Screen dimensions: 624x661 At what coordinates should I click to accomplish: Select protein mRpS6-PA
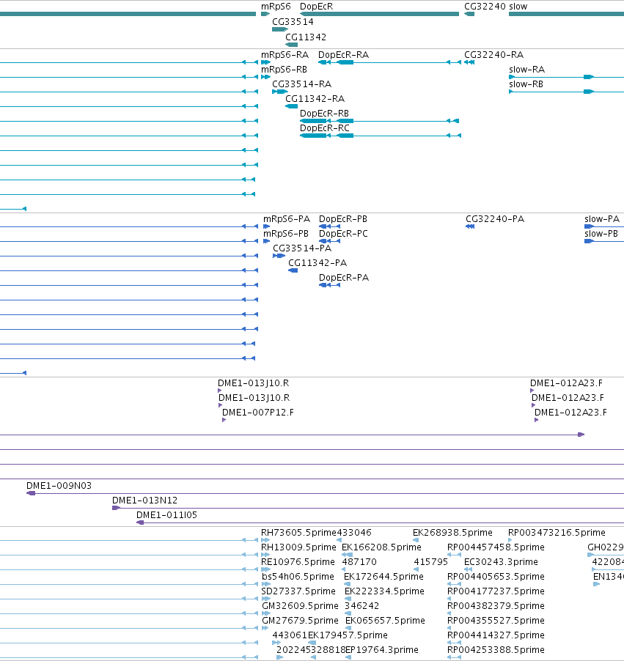pos(287,219)
